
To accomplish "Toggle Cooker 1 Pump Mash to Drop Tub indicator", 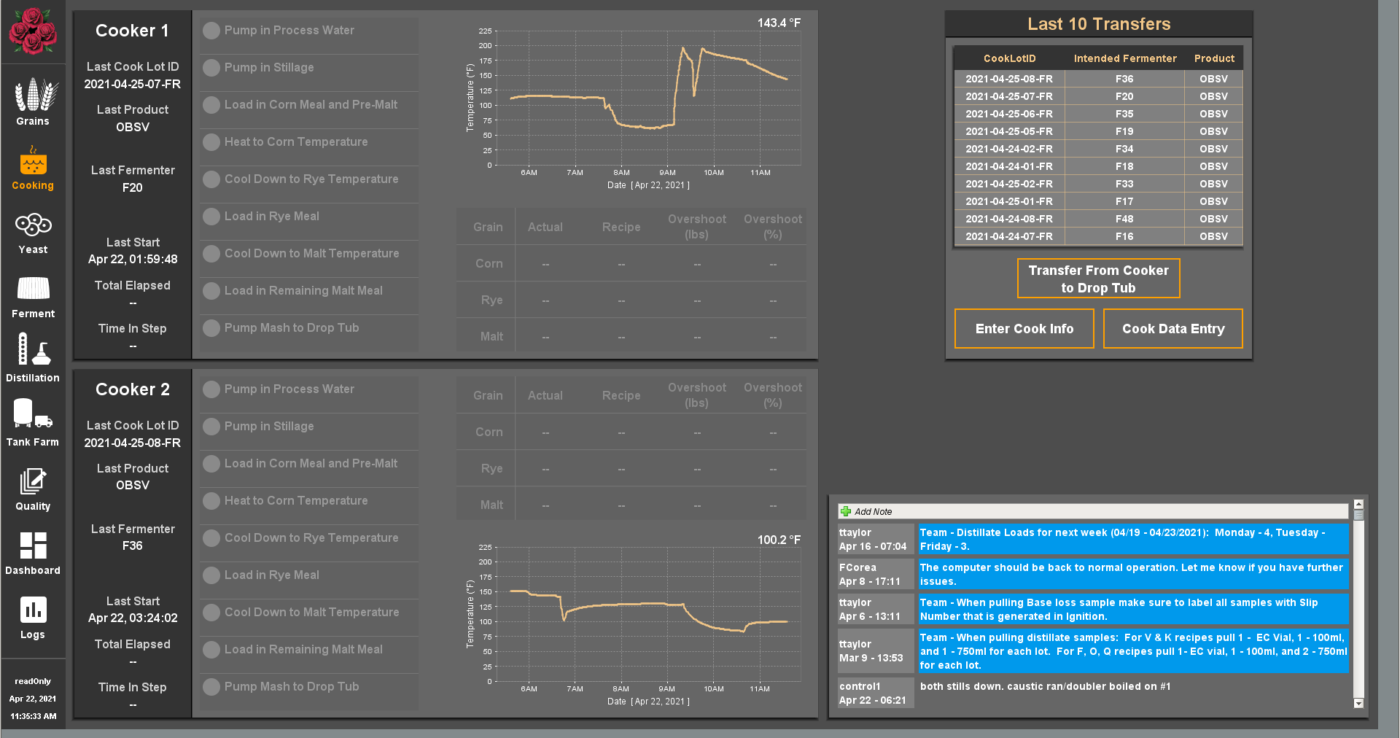I will (x=211, y=328).
